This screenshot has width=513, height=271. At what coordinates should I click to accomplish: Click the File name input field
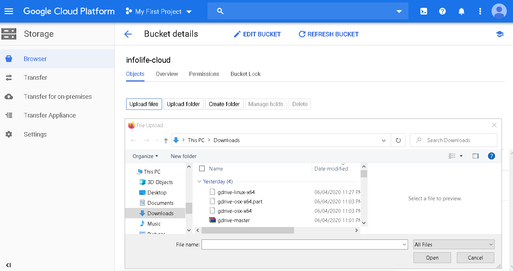[305, 245]
